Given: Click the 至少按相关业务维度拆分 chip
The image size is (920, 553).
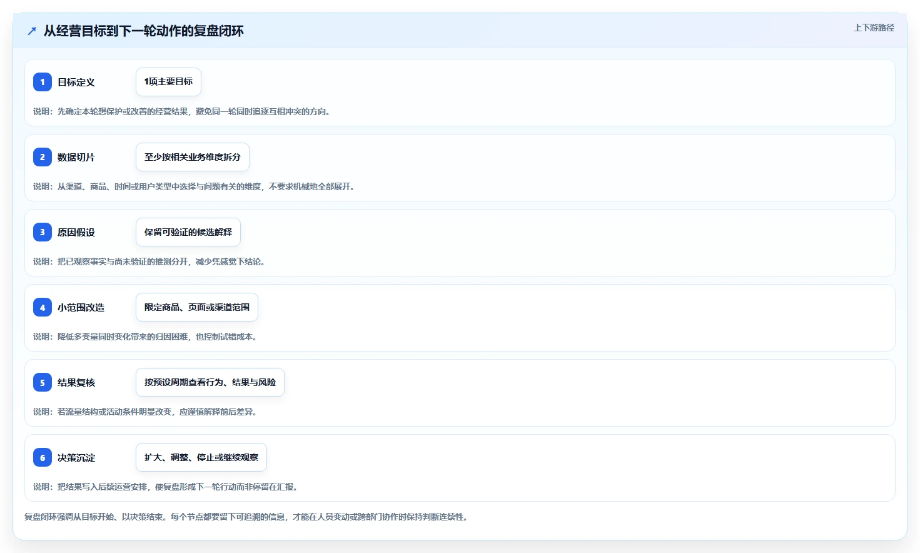Looking at the screenshot, I should 193,157.
